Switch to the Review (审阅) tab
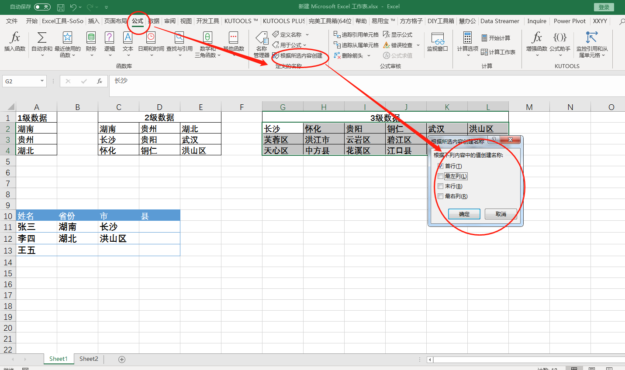Image resolution: width=625 pixels, height=370 pixels. [x=170, y=21]
